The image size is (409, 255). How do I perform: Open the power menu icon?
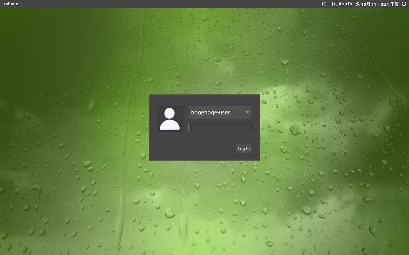coord(404,4)
